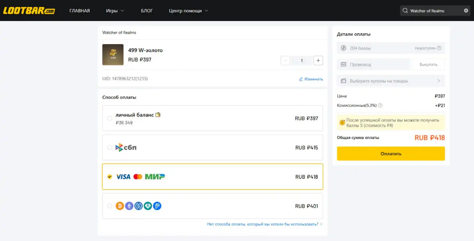
Task: Click the USDC dollar coin icon
Action: pyautogui.click(x=138, y=206)
